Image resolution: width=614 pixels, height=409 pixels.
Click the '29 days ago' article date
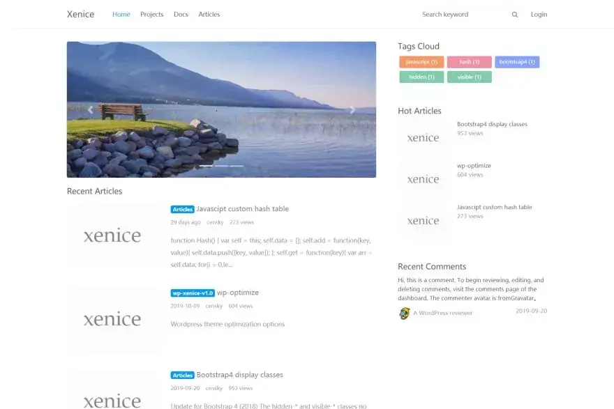point(186,222)
